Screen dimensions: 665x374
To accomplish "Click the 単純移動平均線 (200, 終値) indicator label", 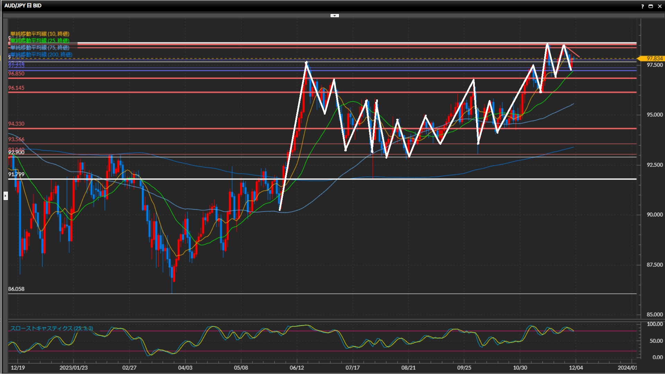I will tap(41, 54).
